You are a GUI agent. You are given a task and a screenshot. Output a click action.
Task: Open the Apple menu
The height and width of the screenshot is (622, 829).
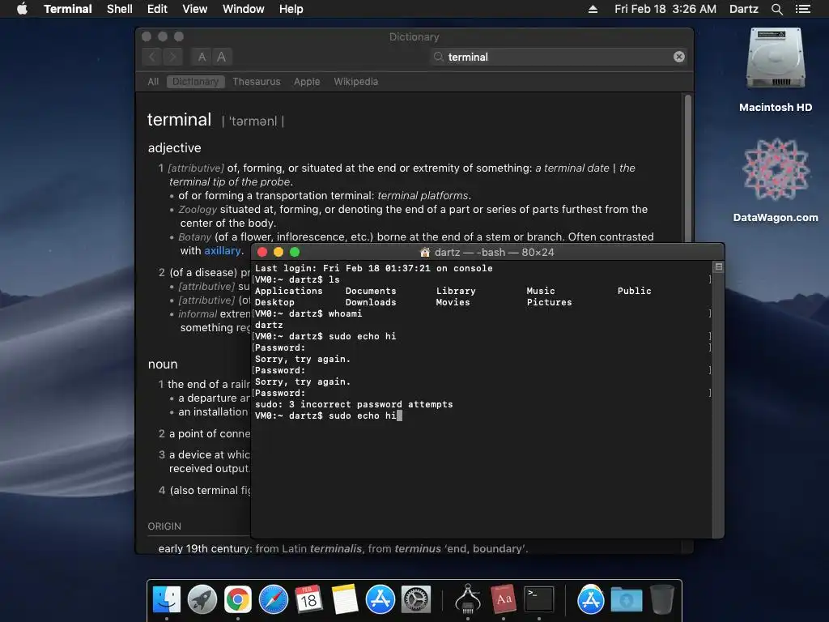[22, 9]
